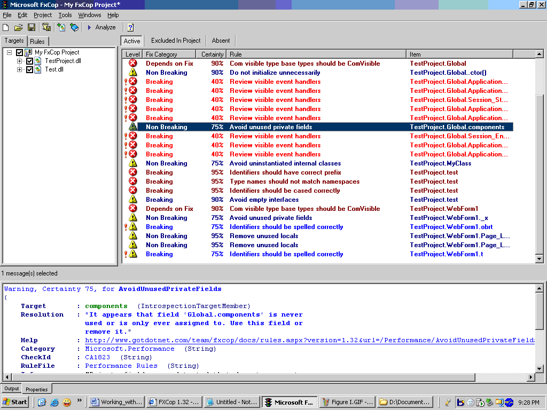Open Internet Explorer from the quick launch
This screenshot has height=410, width=547.
pyautogui.click(x=54, y=402)
